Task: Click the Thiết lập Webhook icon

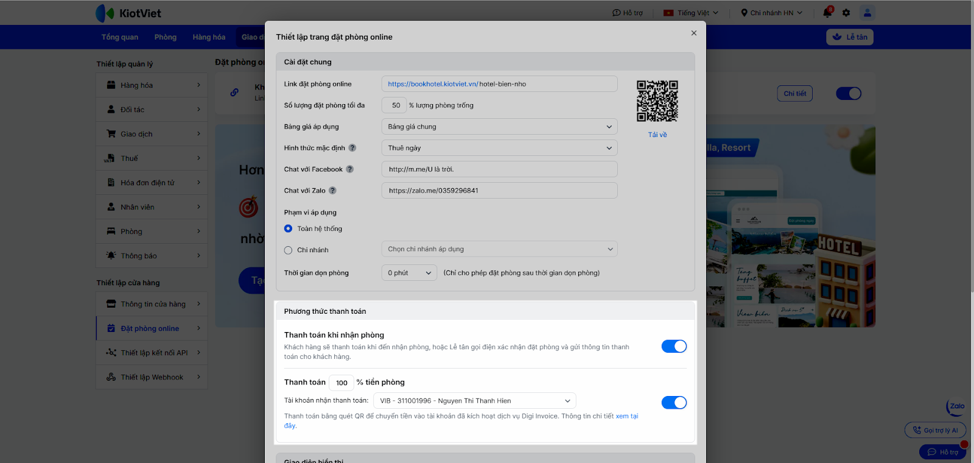Action: click(111, 377)
